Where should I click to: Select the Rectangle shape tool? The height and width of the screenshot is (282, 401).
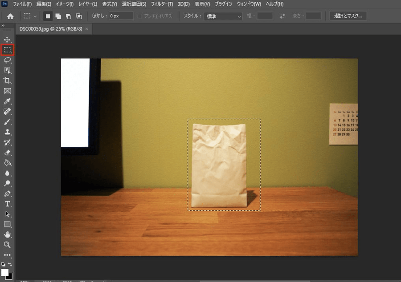(x=7, y=224)
